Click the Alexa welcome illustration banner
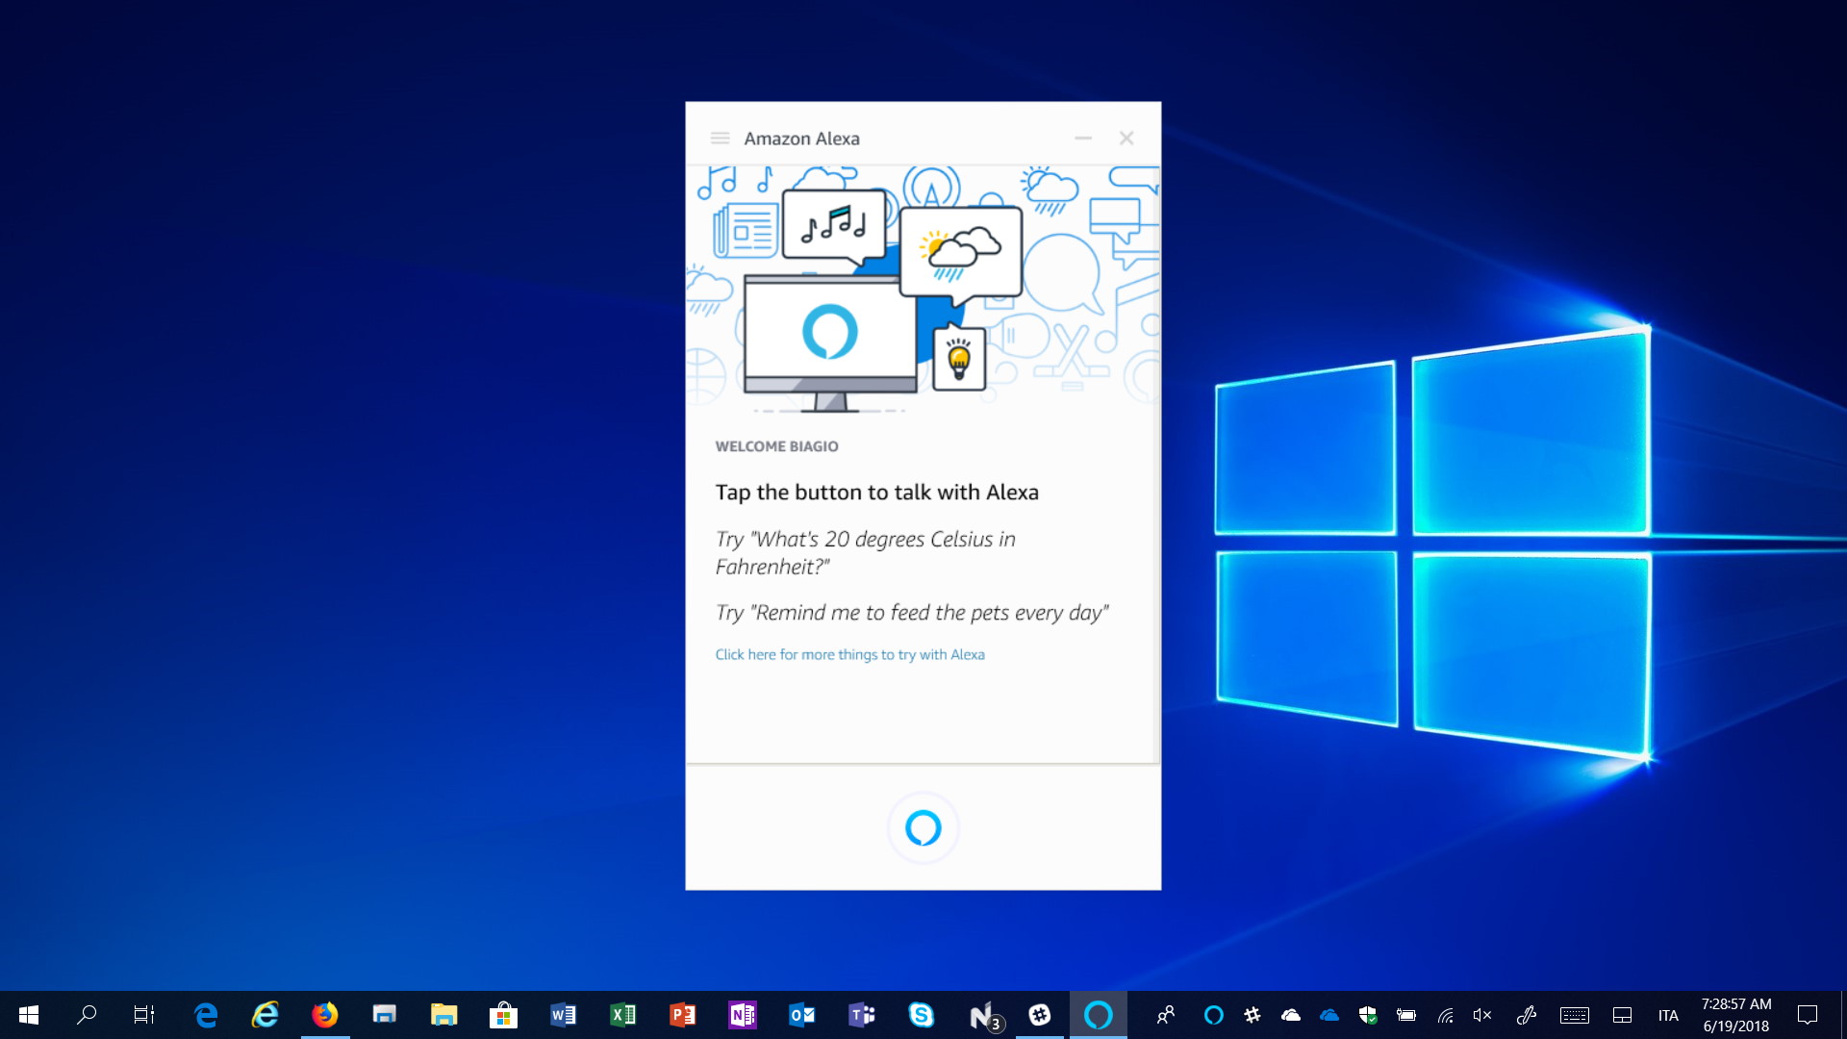This screenshot has height=1039, width=1847. click(x=923, y=290)
